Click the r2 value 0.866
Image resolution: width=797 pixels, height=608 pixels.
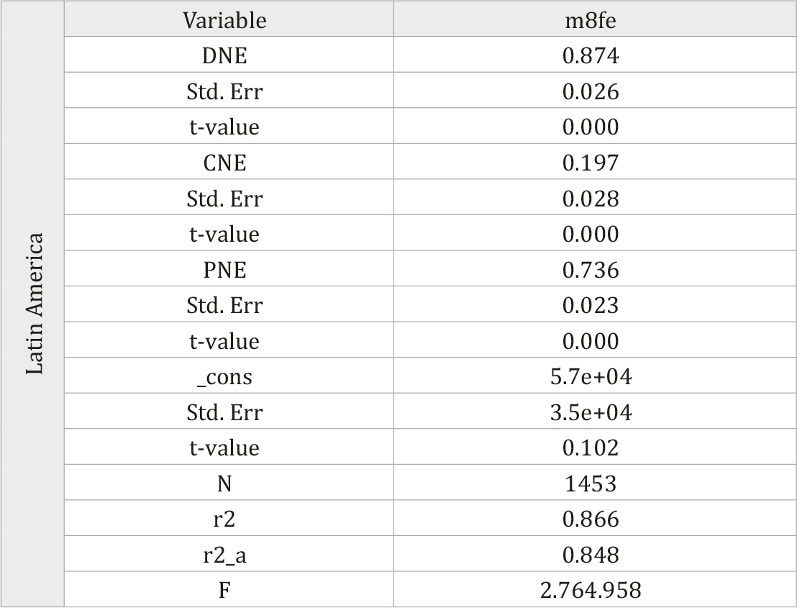[x=591, y=519]
